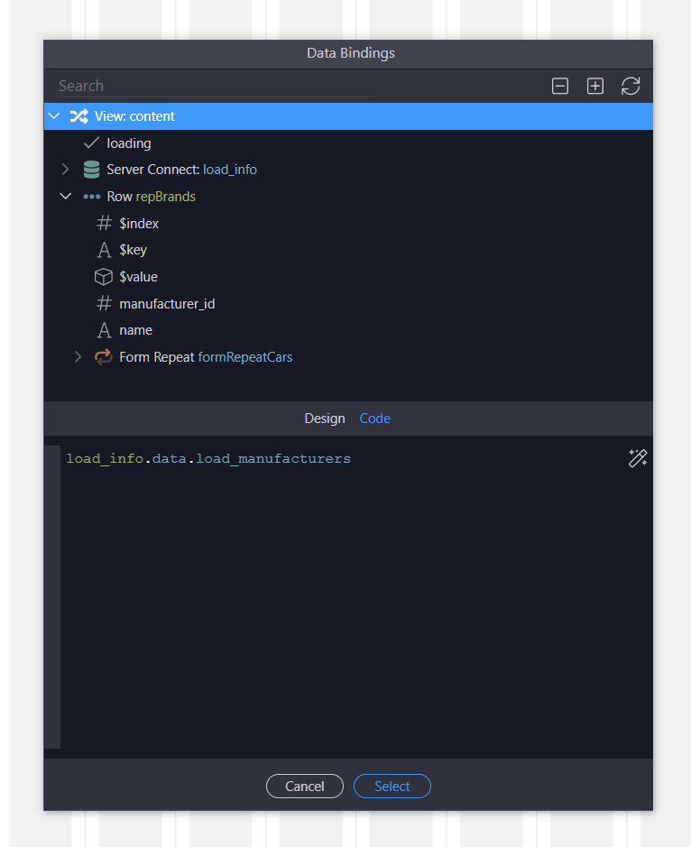Viewport: 691px width, 847px height.
Task: Click the expand all icon
Action: [595, 87]
